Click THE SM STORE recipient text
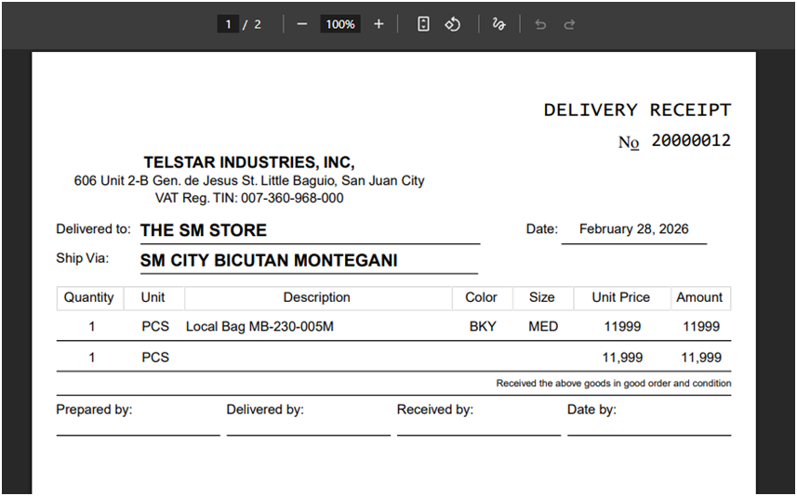Image resolution: width=797 pixels, height=496 pixels. 203,230
